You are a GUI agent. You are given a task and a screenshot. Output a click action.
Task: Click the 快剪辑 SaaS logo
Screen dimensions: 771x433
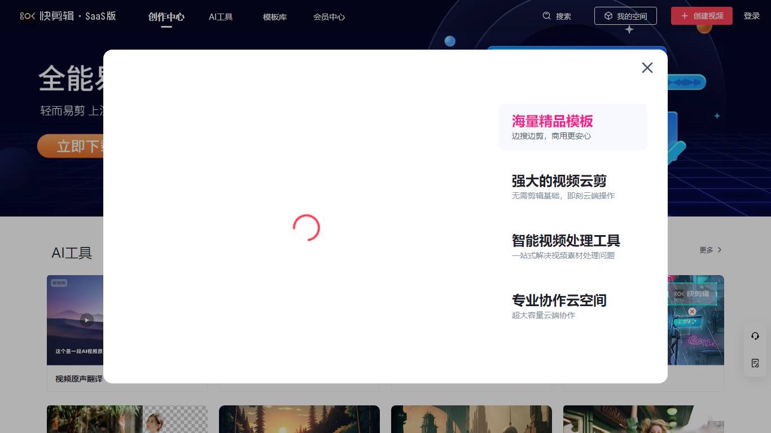68,16
